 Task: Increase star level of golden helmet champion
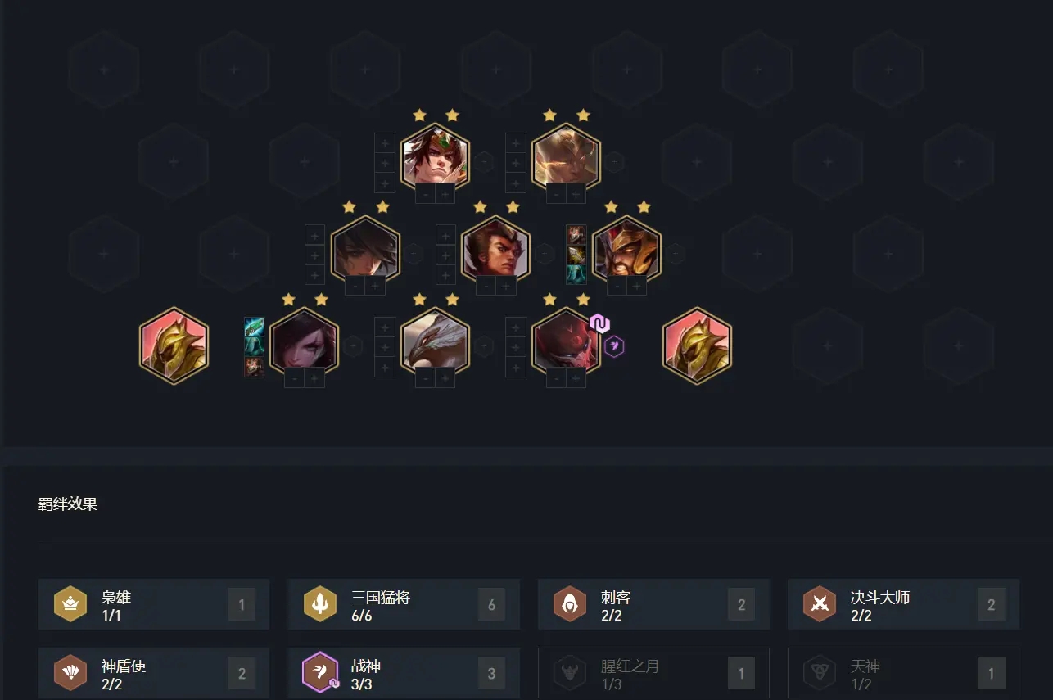click(x=637, y=287)
